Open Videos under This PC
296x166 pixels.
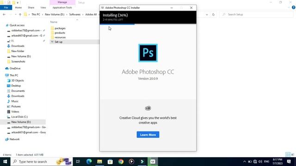tap(15, 112)
